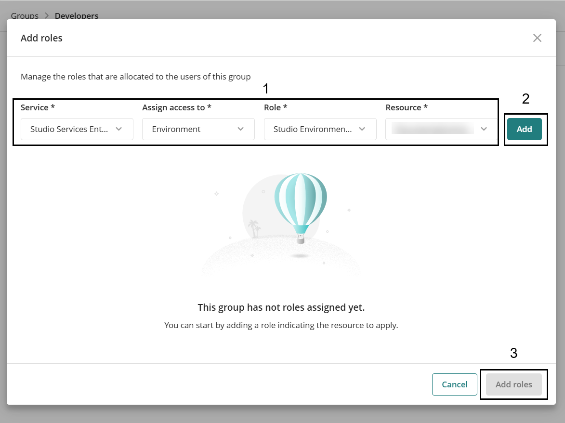Open the Role dropdown chevron arrow

[x=362, y=129]
